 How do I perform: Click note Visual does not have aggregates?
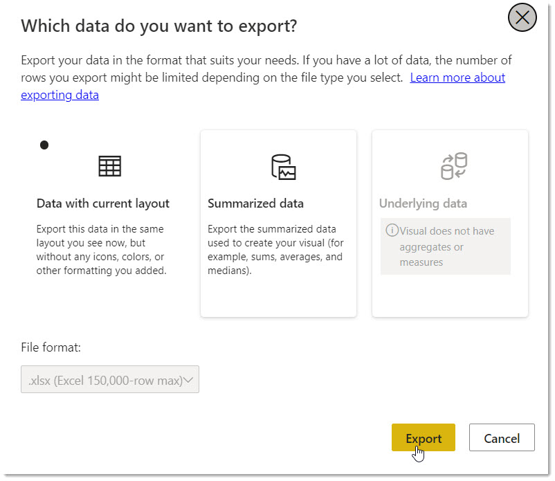pyautogui.click(x=446, y=246)
